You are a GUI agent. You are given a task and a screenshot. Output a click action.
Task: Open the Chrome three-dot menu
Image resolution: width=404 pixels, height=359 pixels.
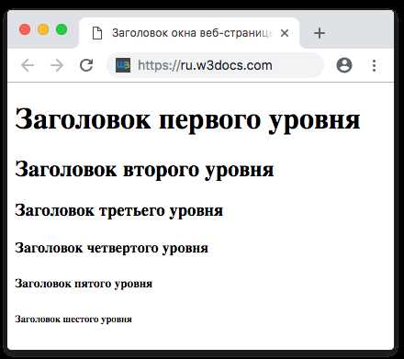pyautogui.click(x=374, y=65)
